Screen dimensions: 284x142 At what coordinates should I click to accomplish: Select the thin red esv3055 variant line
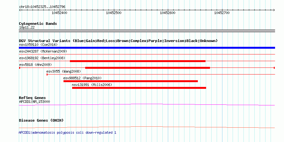point(161,75)
